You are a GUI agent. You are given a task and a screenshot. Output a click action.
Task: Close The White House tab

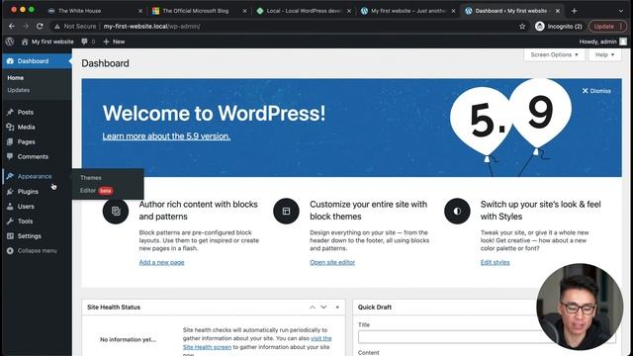pos(140,11)
